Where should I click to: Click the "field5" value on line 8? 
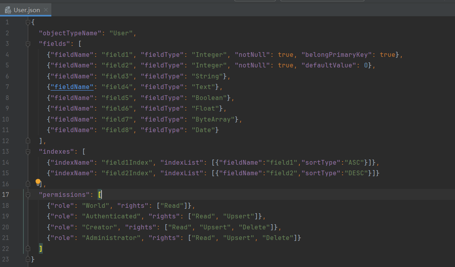117,98
